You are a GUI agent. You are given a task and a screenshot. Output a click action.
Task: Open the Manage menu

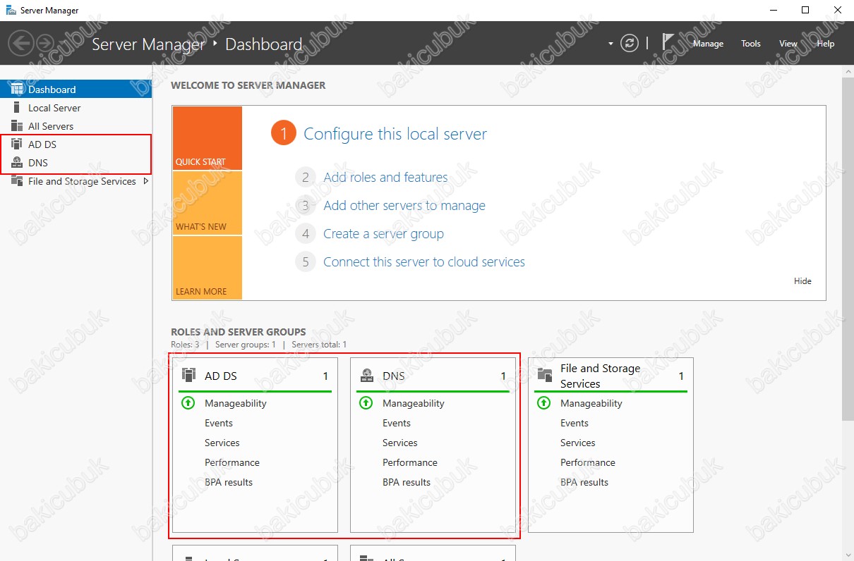tap(708, 44)
